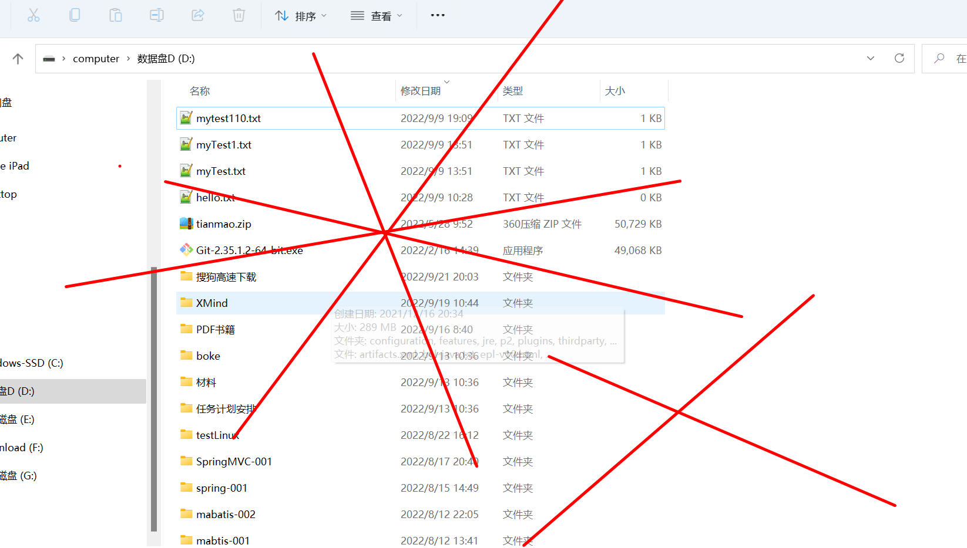
Task: Select the mytest110.txt file
Action: (229, 118)
